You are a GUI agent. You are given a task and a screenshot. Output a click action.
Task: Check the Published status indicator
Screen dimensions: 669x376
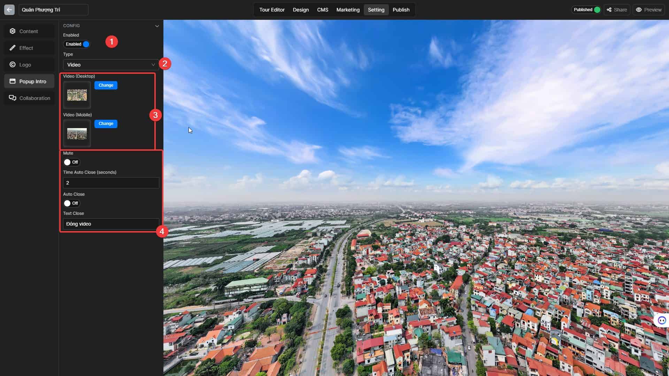586,9
